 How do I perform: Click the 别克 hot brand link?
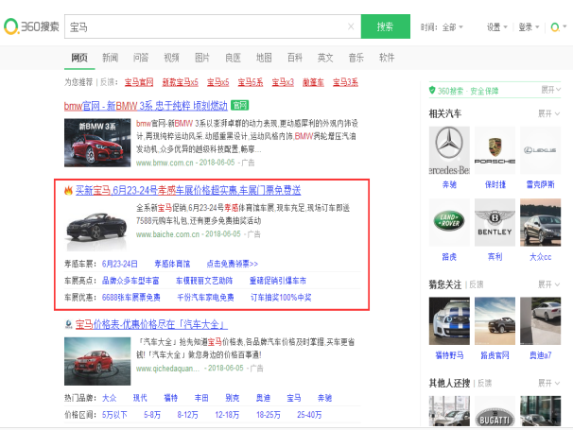tap(232, 398)
